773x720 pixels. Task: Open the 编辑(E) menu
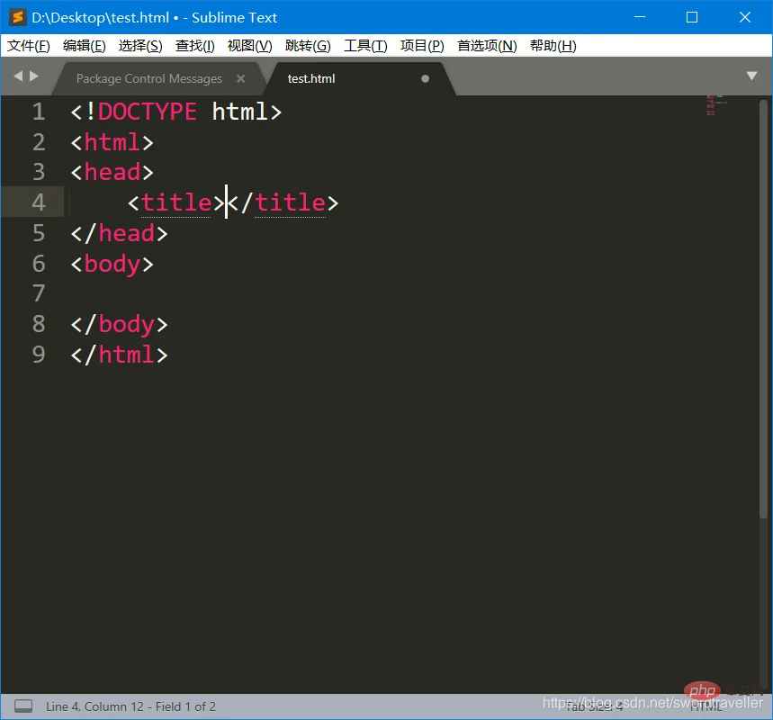[x=85, y=46]
